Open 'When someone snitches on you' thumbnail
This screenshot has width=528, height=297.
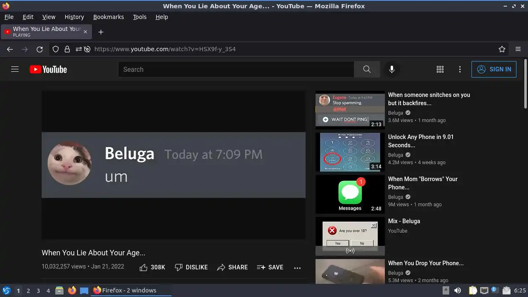coord(350,110)
